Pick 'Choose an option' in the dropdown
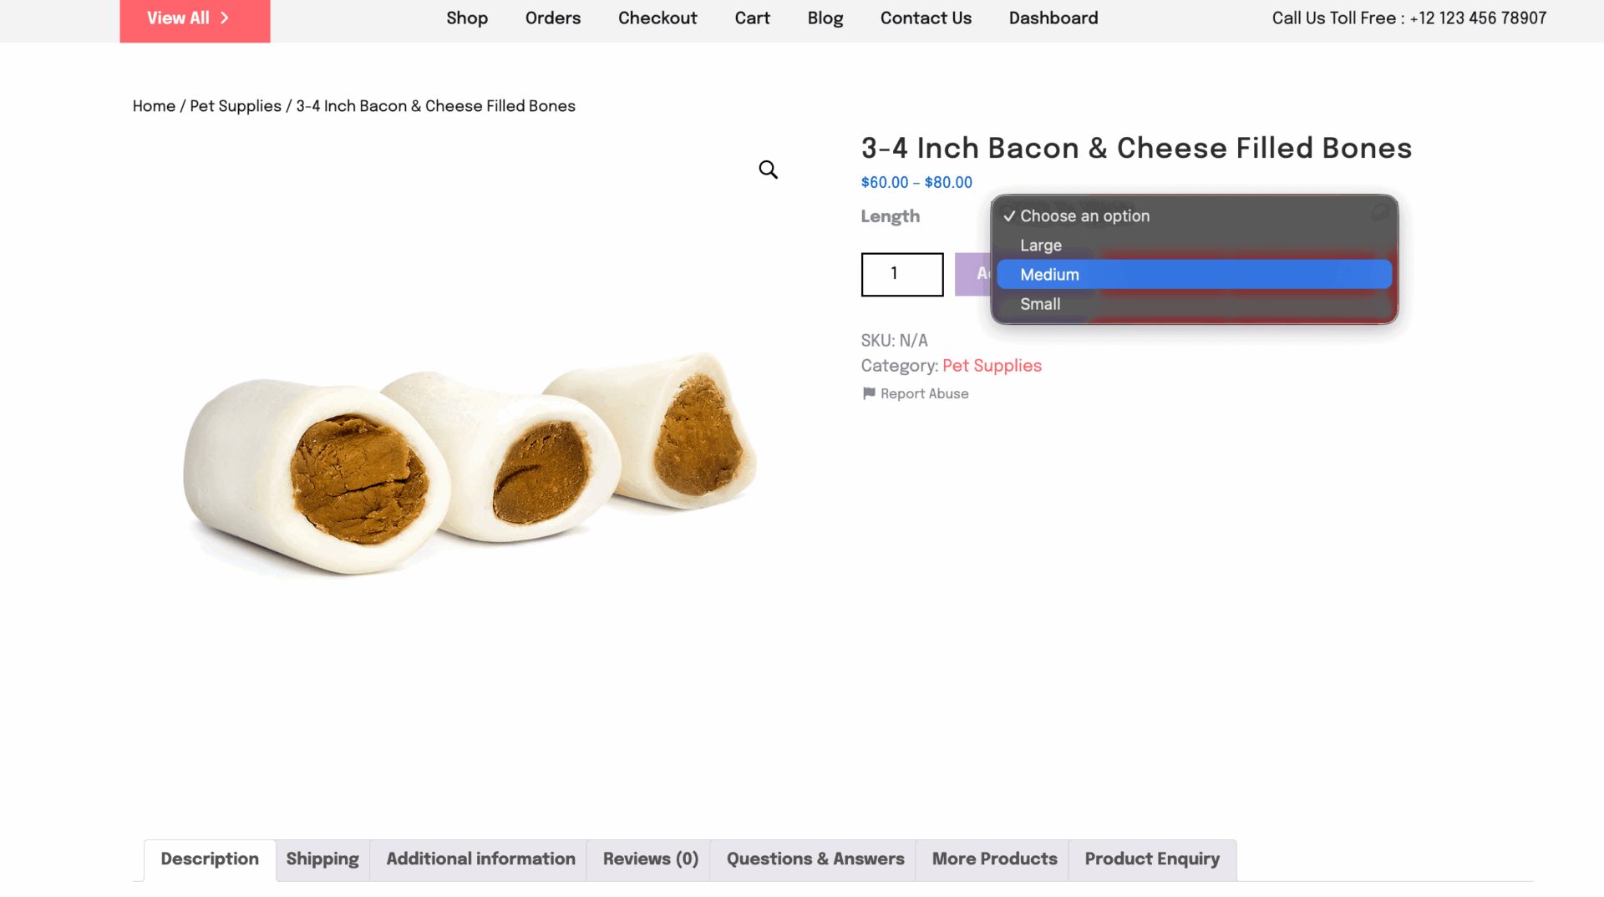The image size is (1604, 897). (1084, 215)
